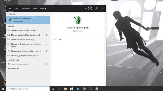Launch Google Chrome from the taskbar
This screenshot has width=163, height=91.
coord(84,89)
